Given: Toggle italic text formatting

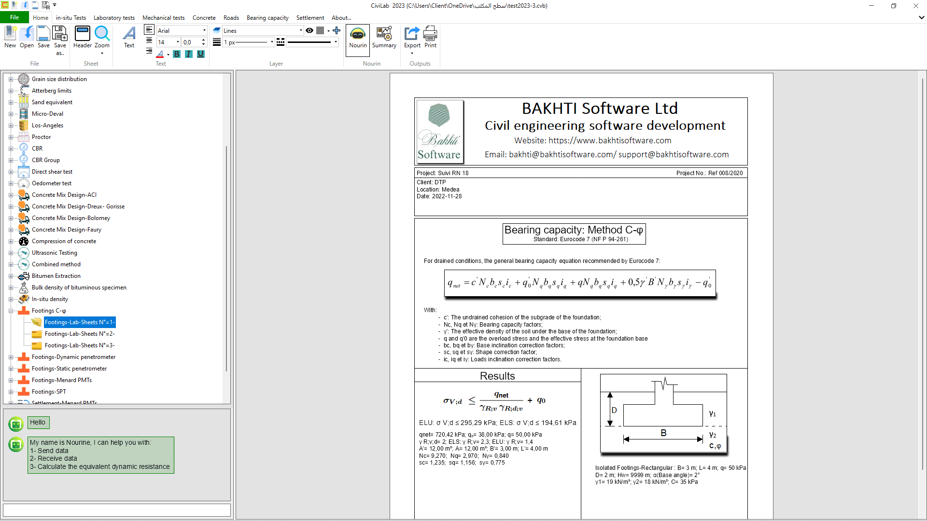Looking at the screenshot, I should (189, 54).
